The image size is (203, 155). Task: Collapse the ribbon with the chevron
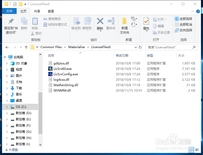pyautogui.click(x=192, y=11)
